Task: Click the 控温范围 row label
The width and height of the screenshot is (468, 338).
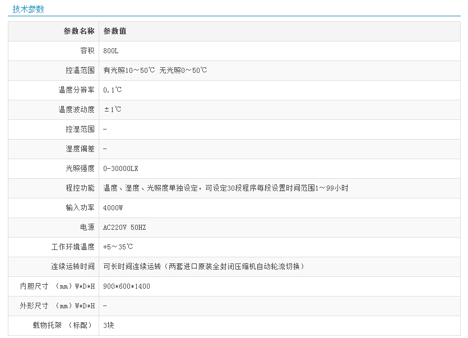Action: [80, 71]
